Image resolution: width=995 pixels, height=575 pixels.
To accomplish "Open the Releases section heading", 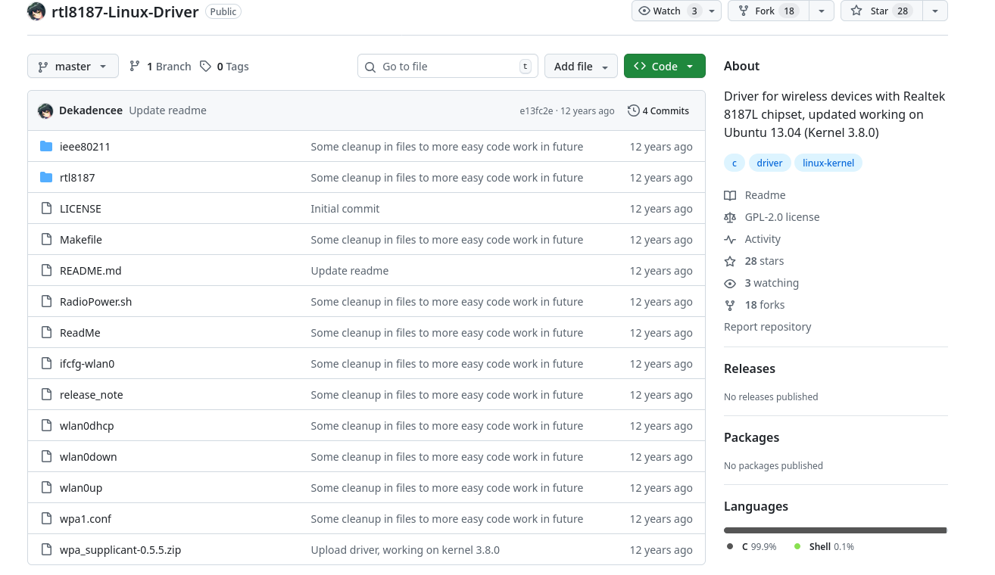I will pos(750,368).
